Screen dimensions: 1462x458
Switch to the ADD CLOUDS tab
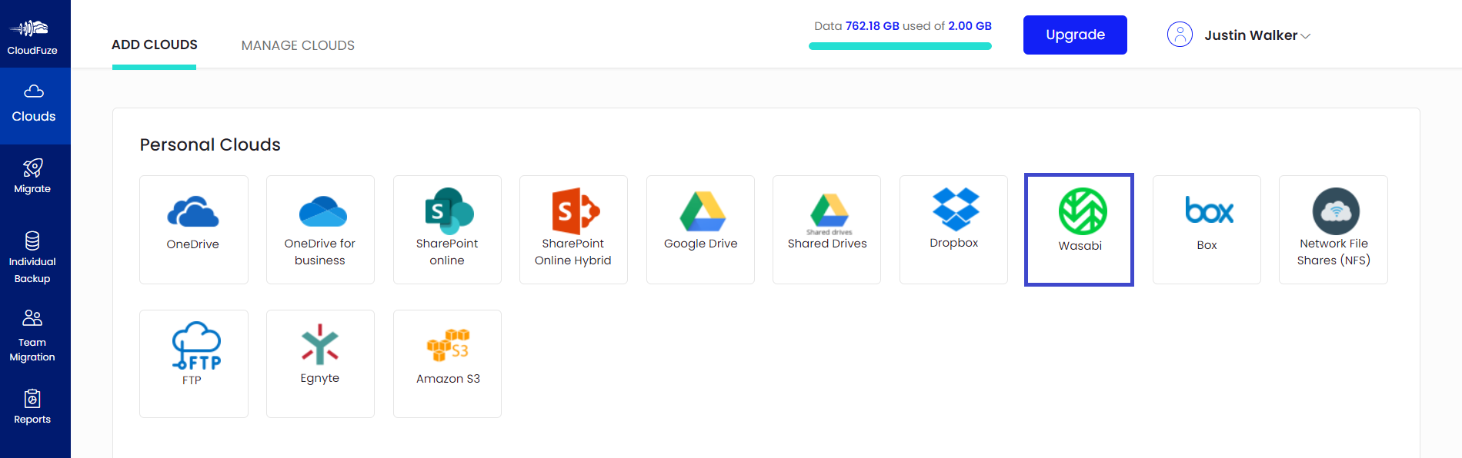click(x=155, y=45)
